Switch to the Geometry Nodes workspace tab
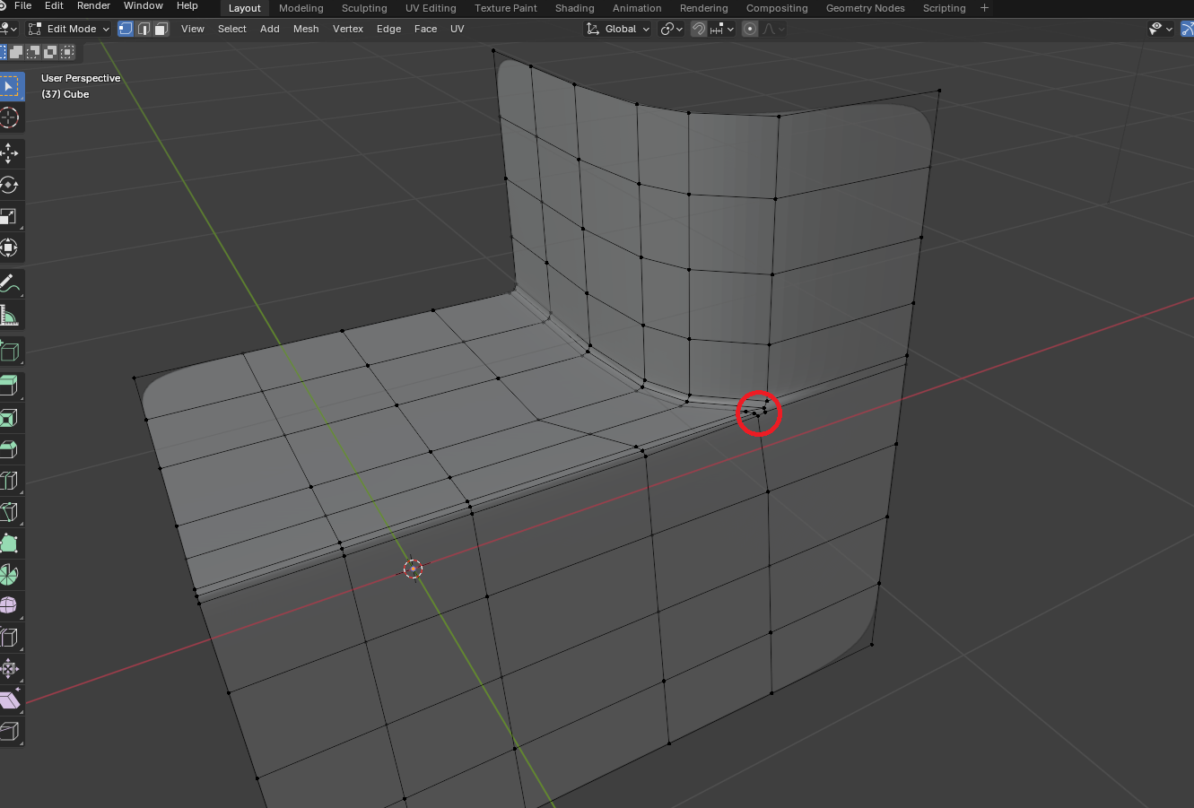This screenshot has height=808, width=1194. point(865,8)
